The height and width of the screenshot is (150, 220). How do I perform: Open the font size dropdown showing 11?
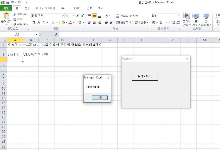pyautogui.click(x=73, y=16)
